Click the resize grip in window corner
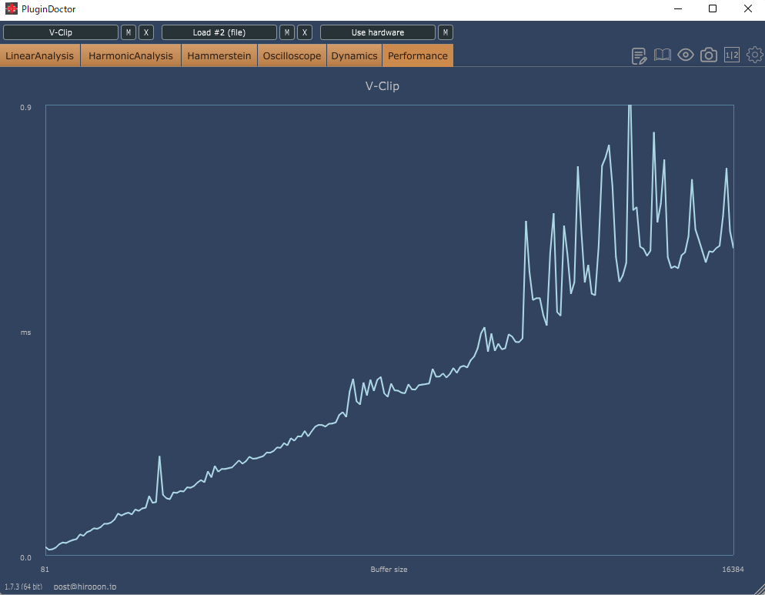 [759, 589]
